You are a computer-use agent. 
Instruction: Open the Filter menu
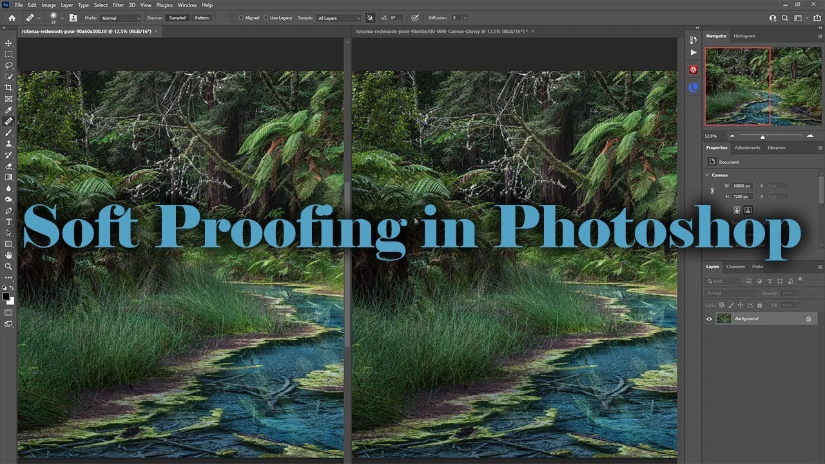(x=118, y=5)
